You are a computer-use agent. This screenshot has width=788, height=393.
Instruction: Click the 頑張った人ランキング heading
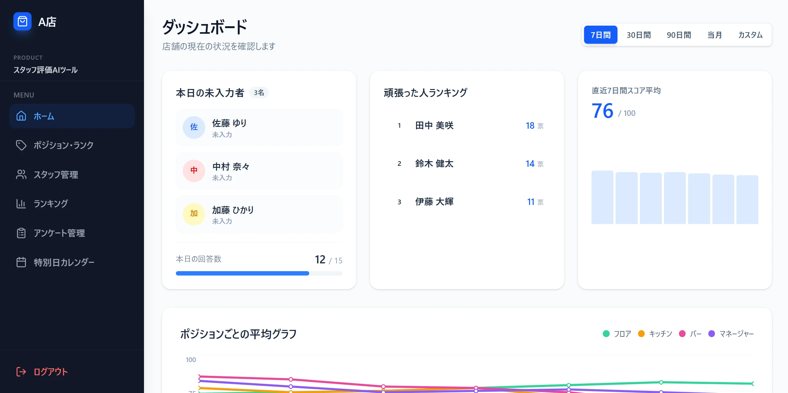tap(425, 92)
